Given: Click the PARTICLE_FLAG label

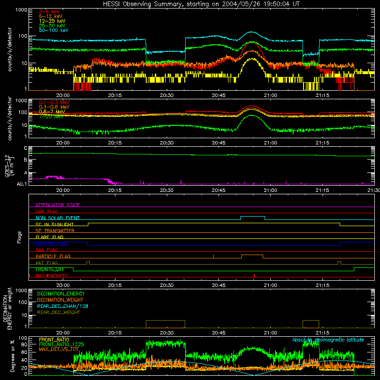Looking at the screenshot, I should (x=53, y=256).
